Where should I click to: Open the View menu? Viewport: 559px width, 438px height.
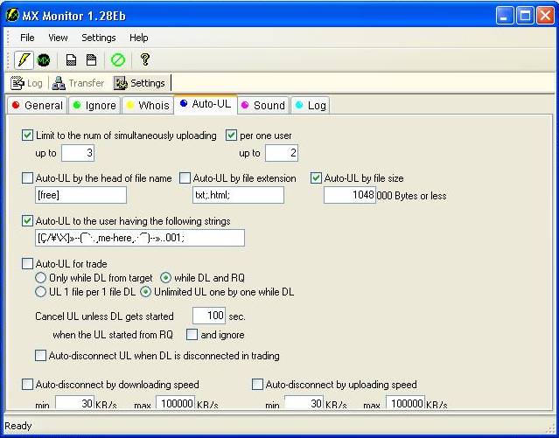click(x=58, y=38)
